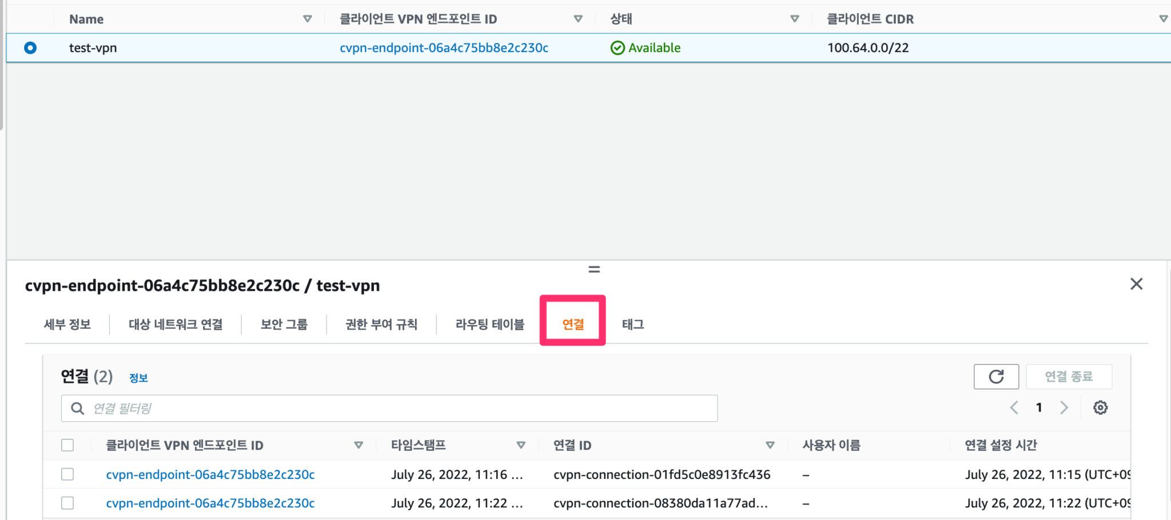Screen dimensions: 1171x520
Task: Click the next page chevron
Action: 1064,407
